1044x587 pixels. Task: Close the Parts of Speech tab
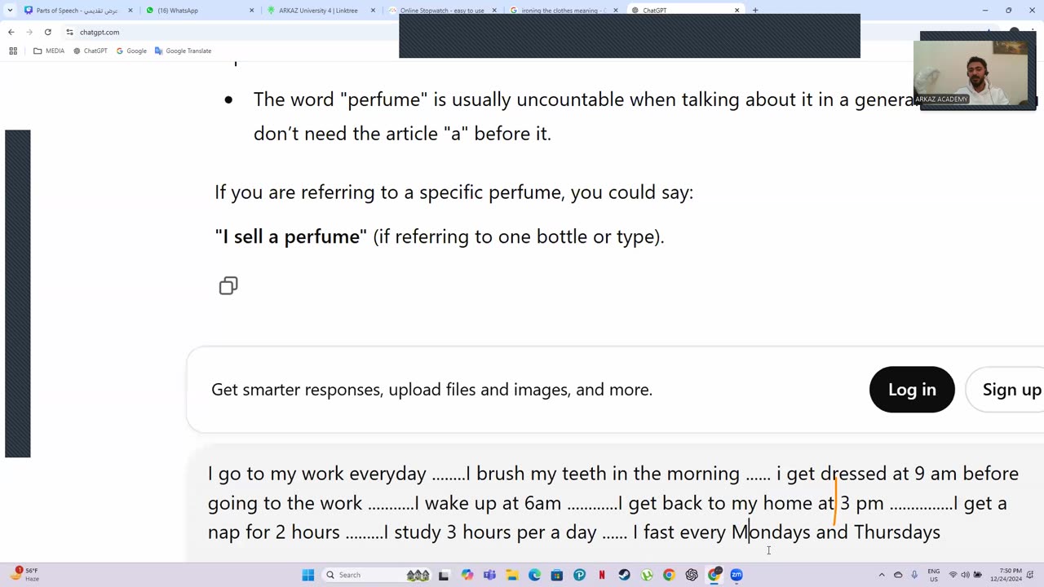(130, 11)
